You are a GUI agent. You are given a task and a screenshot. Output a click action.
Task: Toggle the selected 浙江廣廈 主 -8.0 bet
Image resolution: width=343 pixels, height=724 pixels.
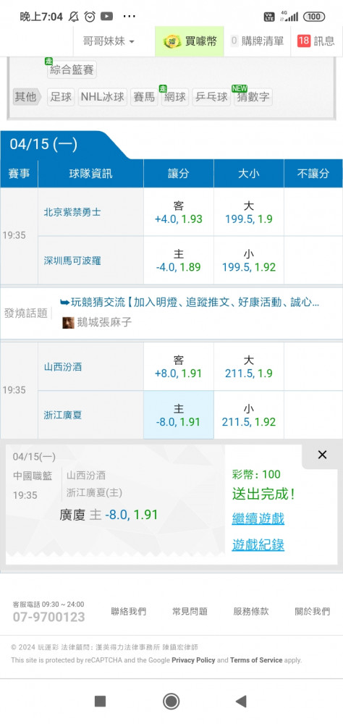click(x=179, y=415)
